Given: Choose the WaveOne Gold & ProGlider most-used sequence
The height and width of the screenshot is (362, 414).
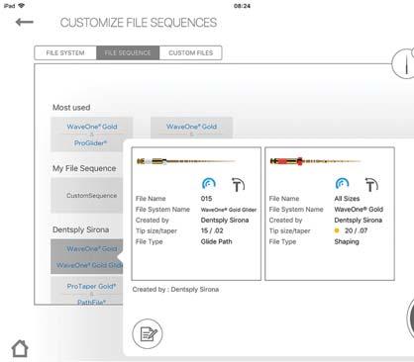Looking at the screenshot, I should [92, 135].
